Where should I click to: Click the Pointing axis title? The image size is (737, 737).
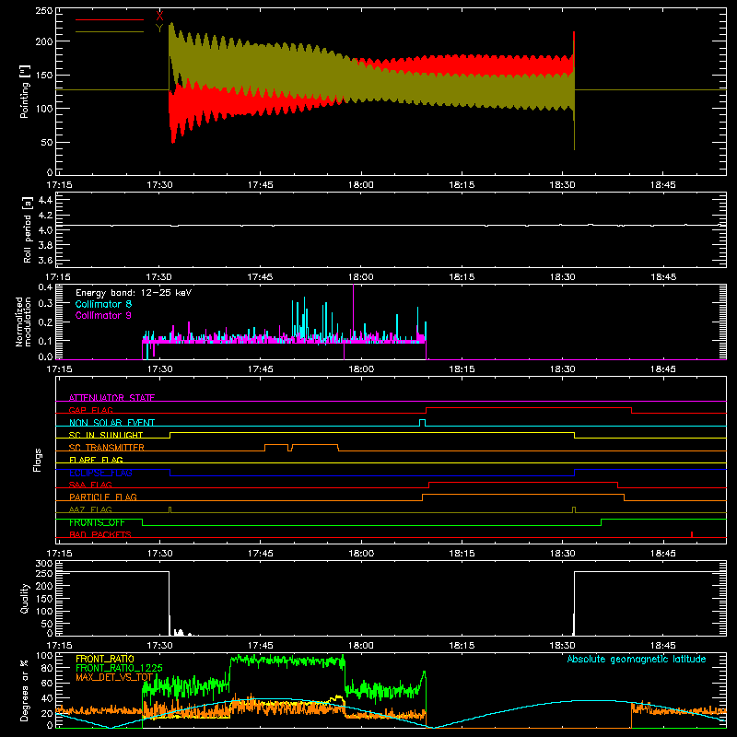[x=25, y=91]
